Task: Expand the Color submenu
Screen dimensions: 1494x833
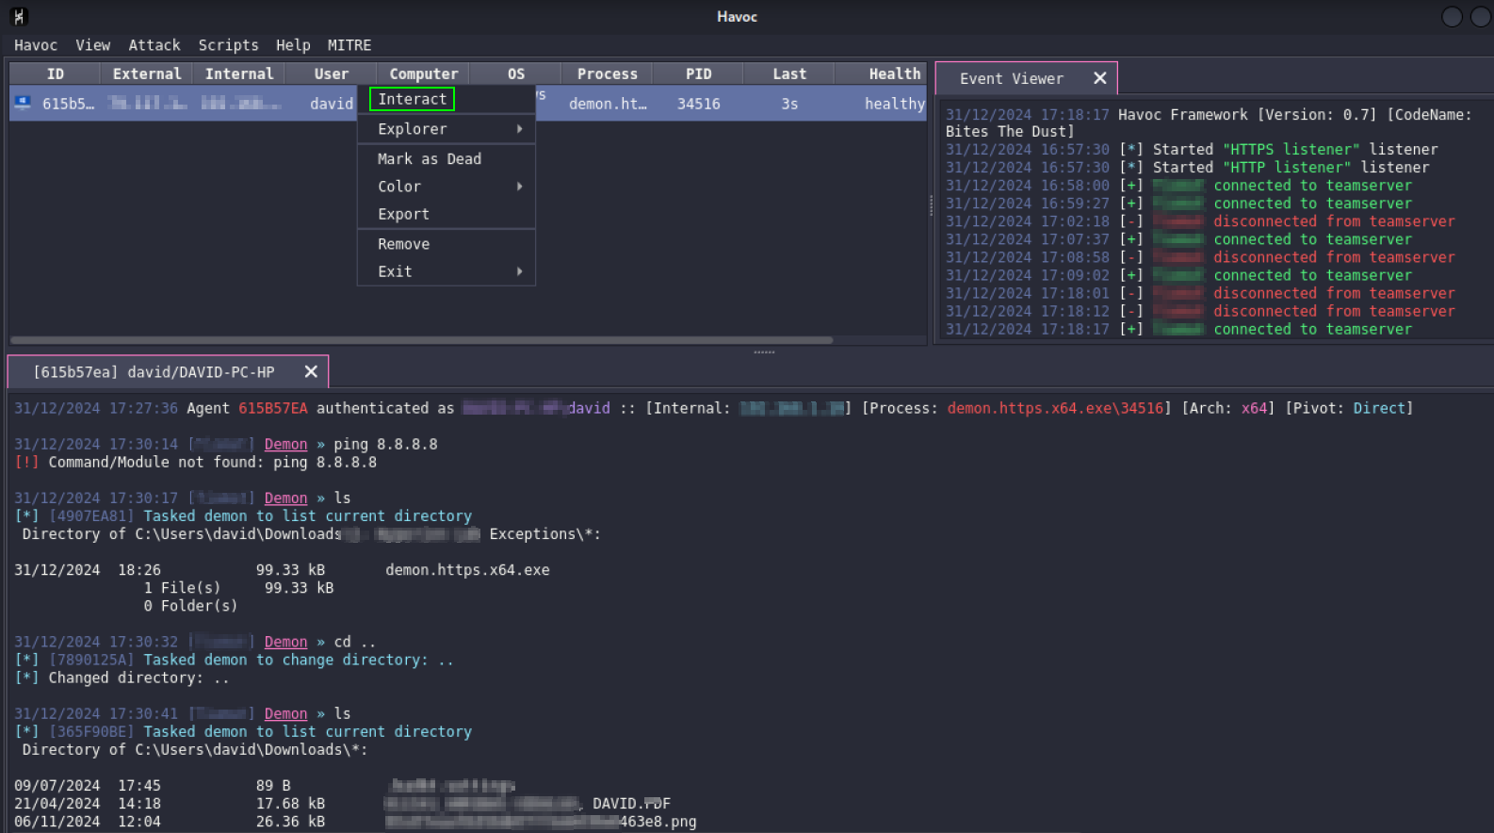Action: click(447, 187)
